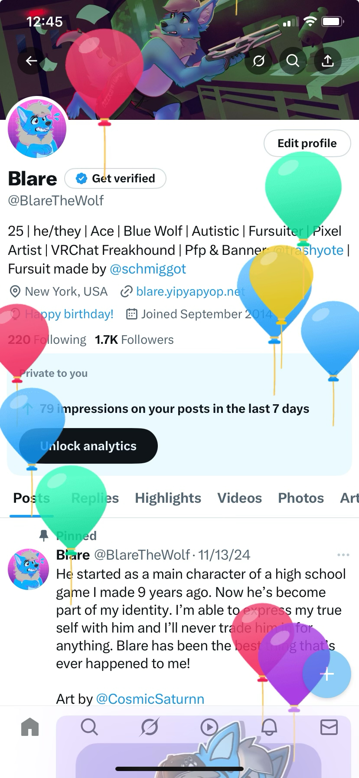Click the Edit profile button
Screen dimensions: 359x778
(x=307, y=143)
